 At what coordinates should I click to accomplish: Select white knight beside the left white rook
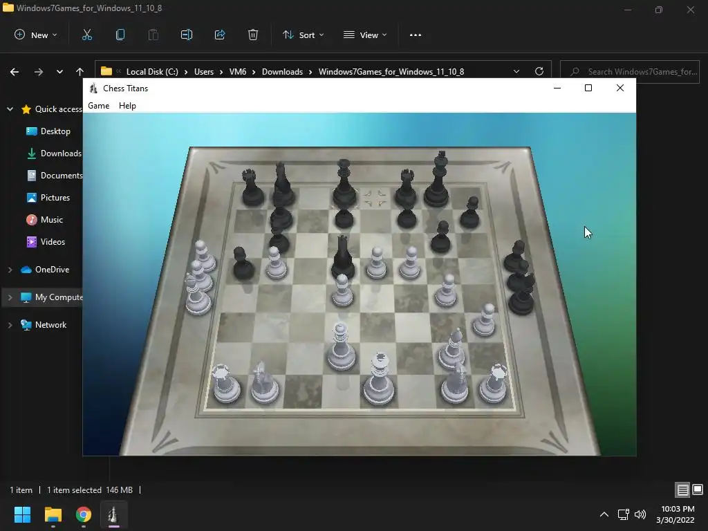tap(265, 383)
